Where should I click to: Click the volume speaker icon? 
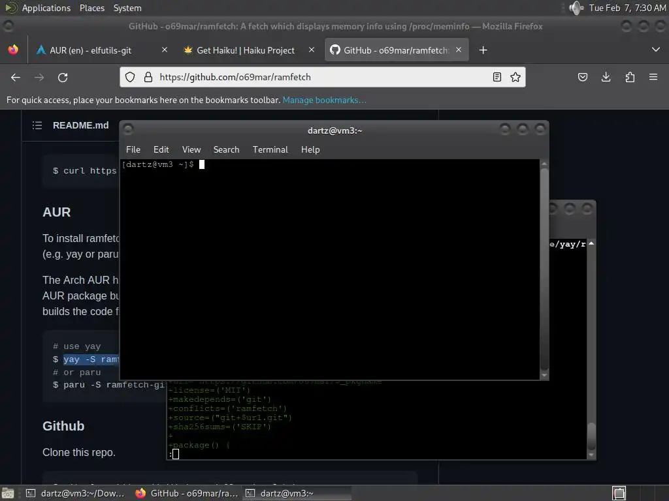[576, 8]
